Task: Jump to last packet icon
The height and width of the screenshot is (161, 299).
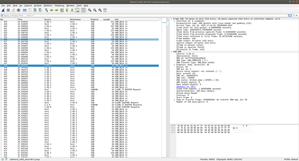Action: (72, 10)
